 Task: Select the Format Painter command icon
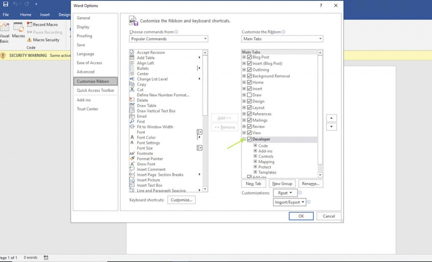click(132, 158)
